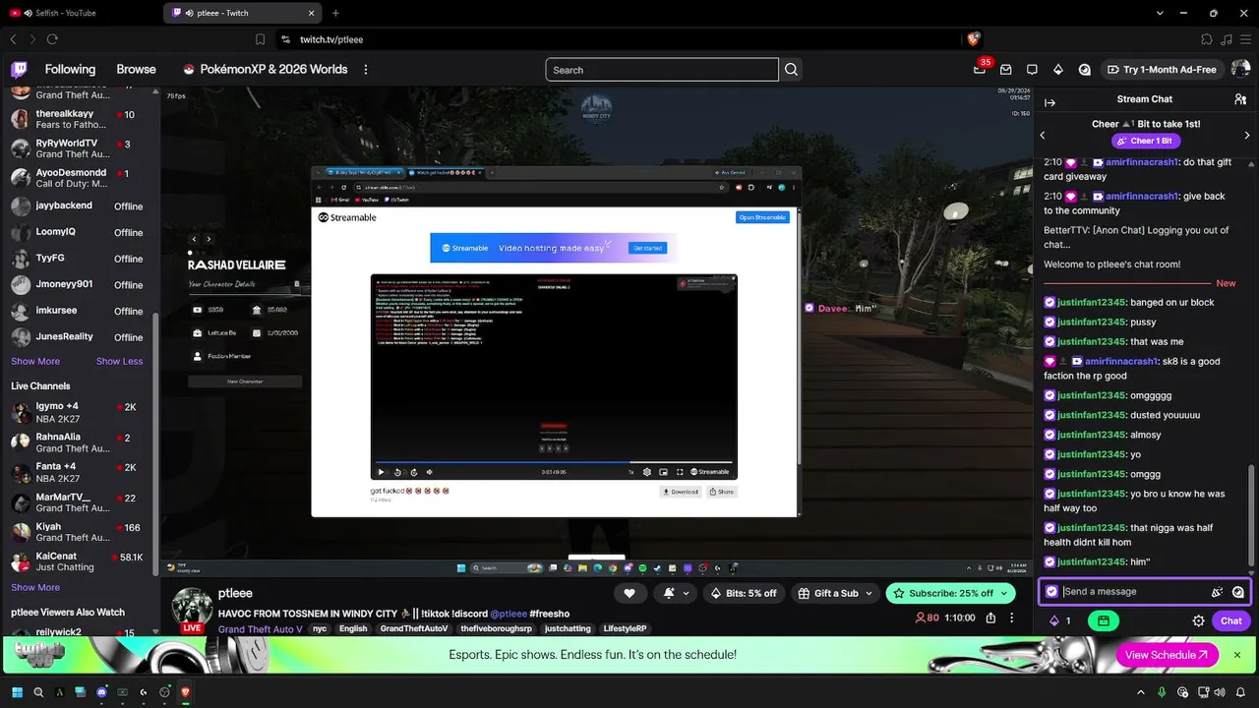Show more live channels
Screen dimensions: 1259x708
35,587
